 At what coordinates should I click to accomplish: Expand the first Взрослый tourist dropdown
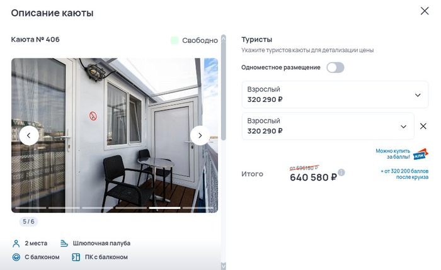point(335,94)
